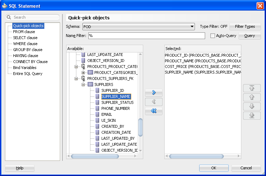This screenshot has height=176, width=266.
Task: Collapse the PRODUCTS_PRODUCT_CATEG foreign key node
Action: 76,67
